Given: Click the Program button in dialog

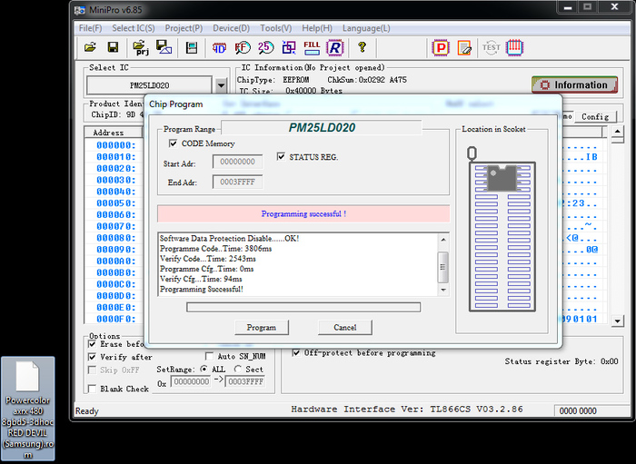Looking at the screenshot, I should 262,328.
